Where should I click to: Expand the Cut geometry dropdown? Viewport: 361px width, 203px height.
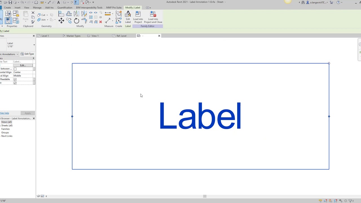tap(47, 15)
